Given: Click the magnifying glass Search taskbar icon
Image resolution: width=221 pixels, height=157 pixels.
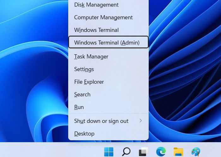Looking at the screenshot, I should (x=126, y=152).
